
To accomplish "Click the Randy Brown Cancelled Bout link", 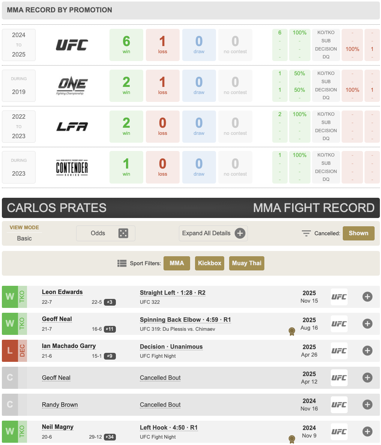I will [160, 405].
